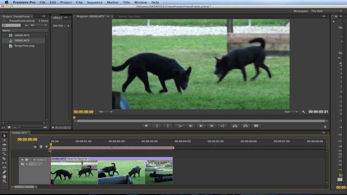Switch Project panel to icon view
The width and height of the screenshot is (347, 195).
[9, 127]
